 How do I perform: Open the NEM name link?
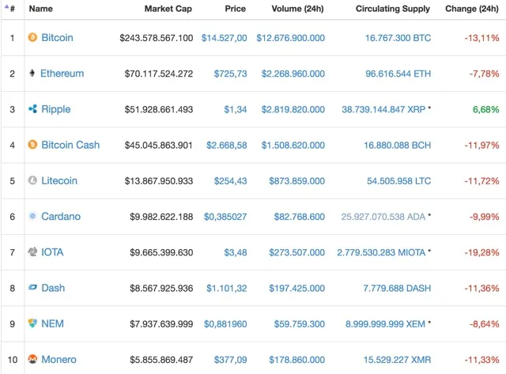click(52, 323)
